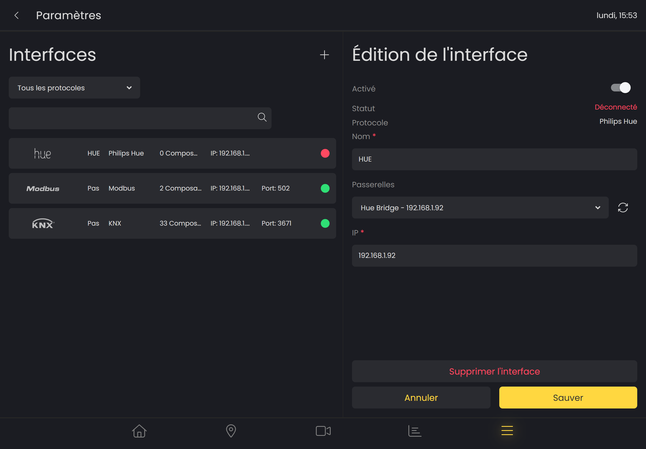Screen dimensions: 646x449
Task: Click the Annuler button
Action: point(421,398)
